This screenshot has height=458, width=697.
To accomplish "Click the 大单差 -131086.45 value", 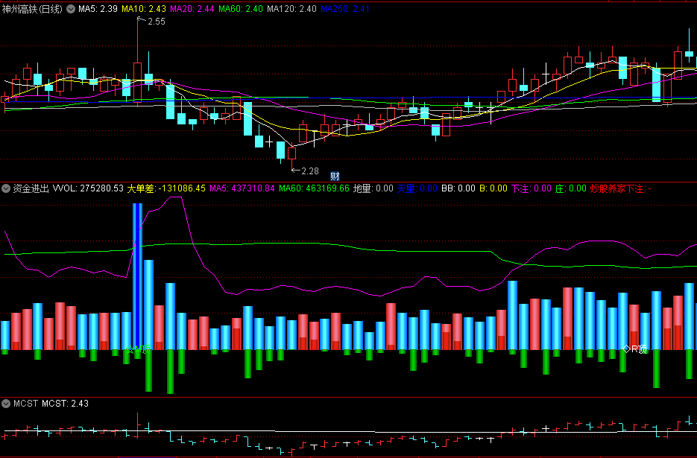I will (166, 188).
